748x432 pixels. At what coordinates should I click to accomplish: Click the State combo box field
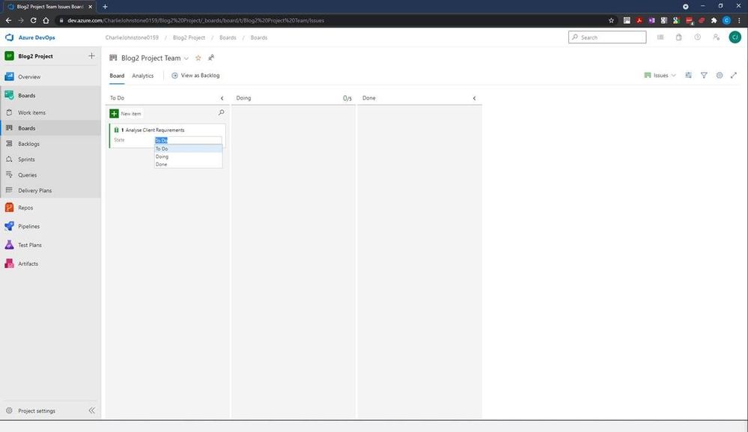pyautogui.click(x=188, y=140)
